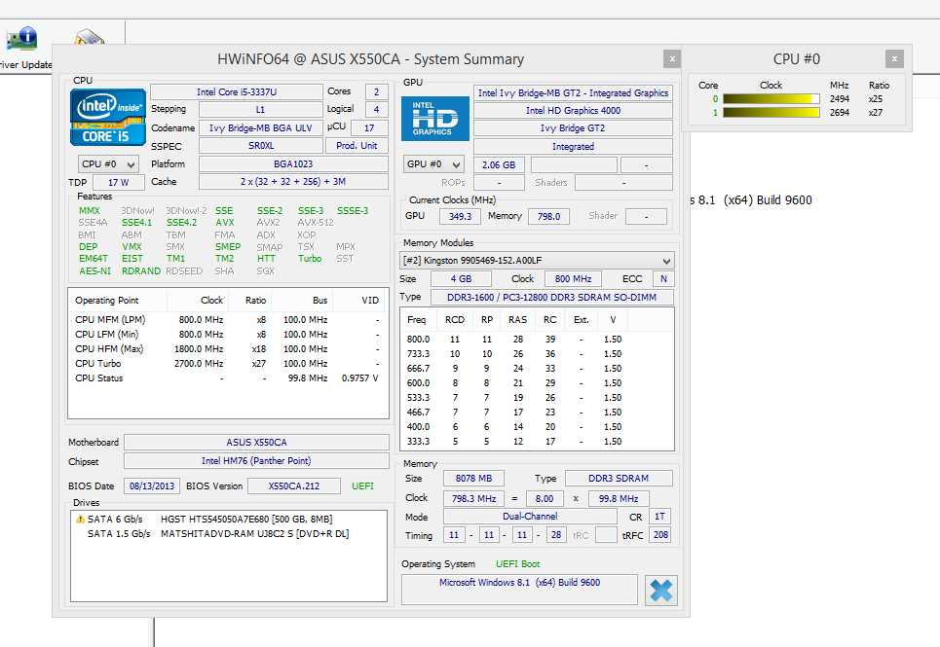Viewport: 940px width, 647px height.
Task: Click the Codename Ivy Bridge-MB BGA ULV field
Action: 261,128
